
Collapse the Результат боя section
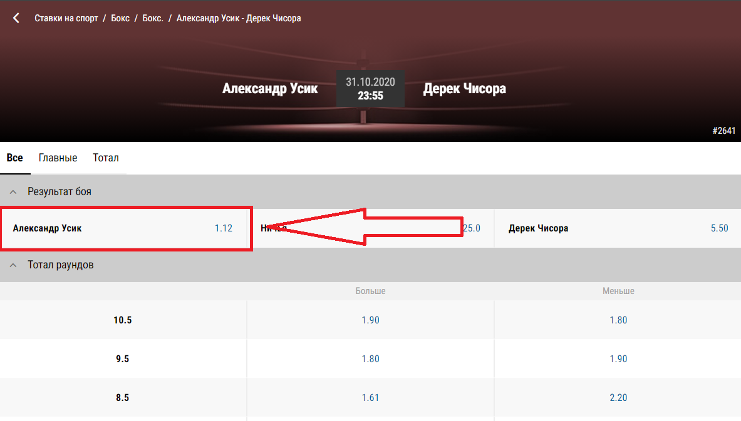(14, 191)
